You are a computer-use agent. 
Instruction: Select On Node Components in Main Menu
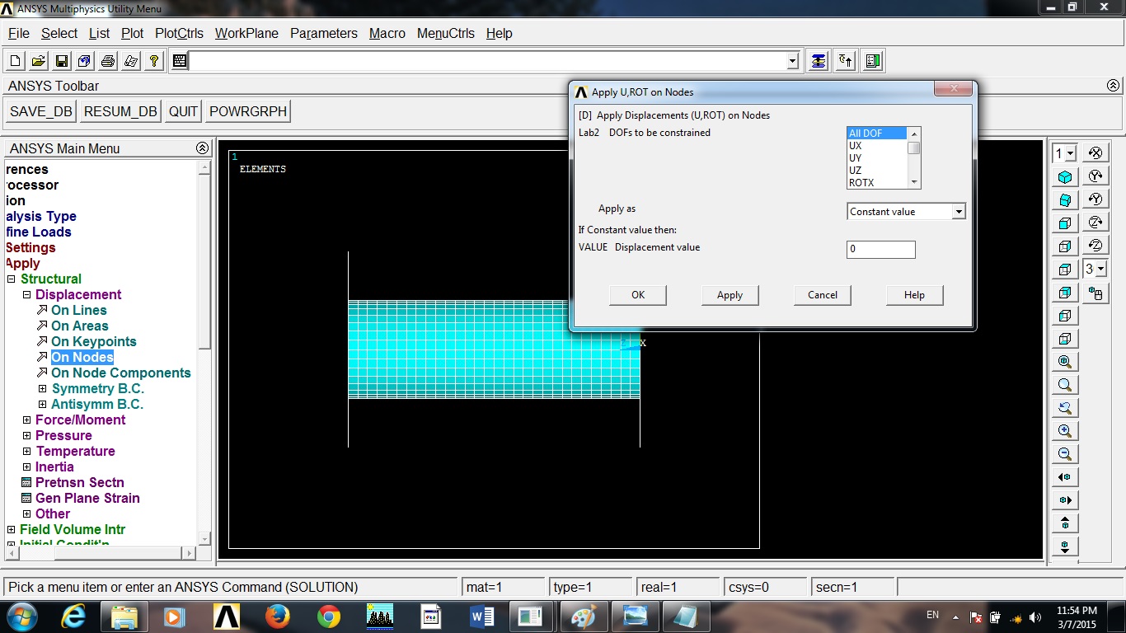[x=120, y=373]
